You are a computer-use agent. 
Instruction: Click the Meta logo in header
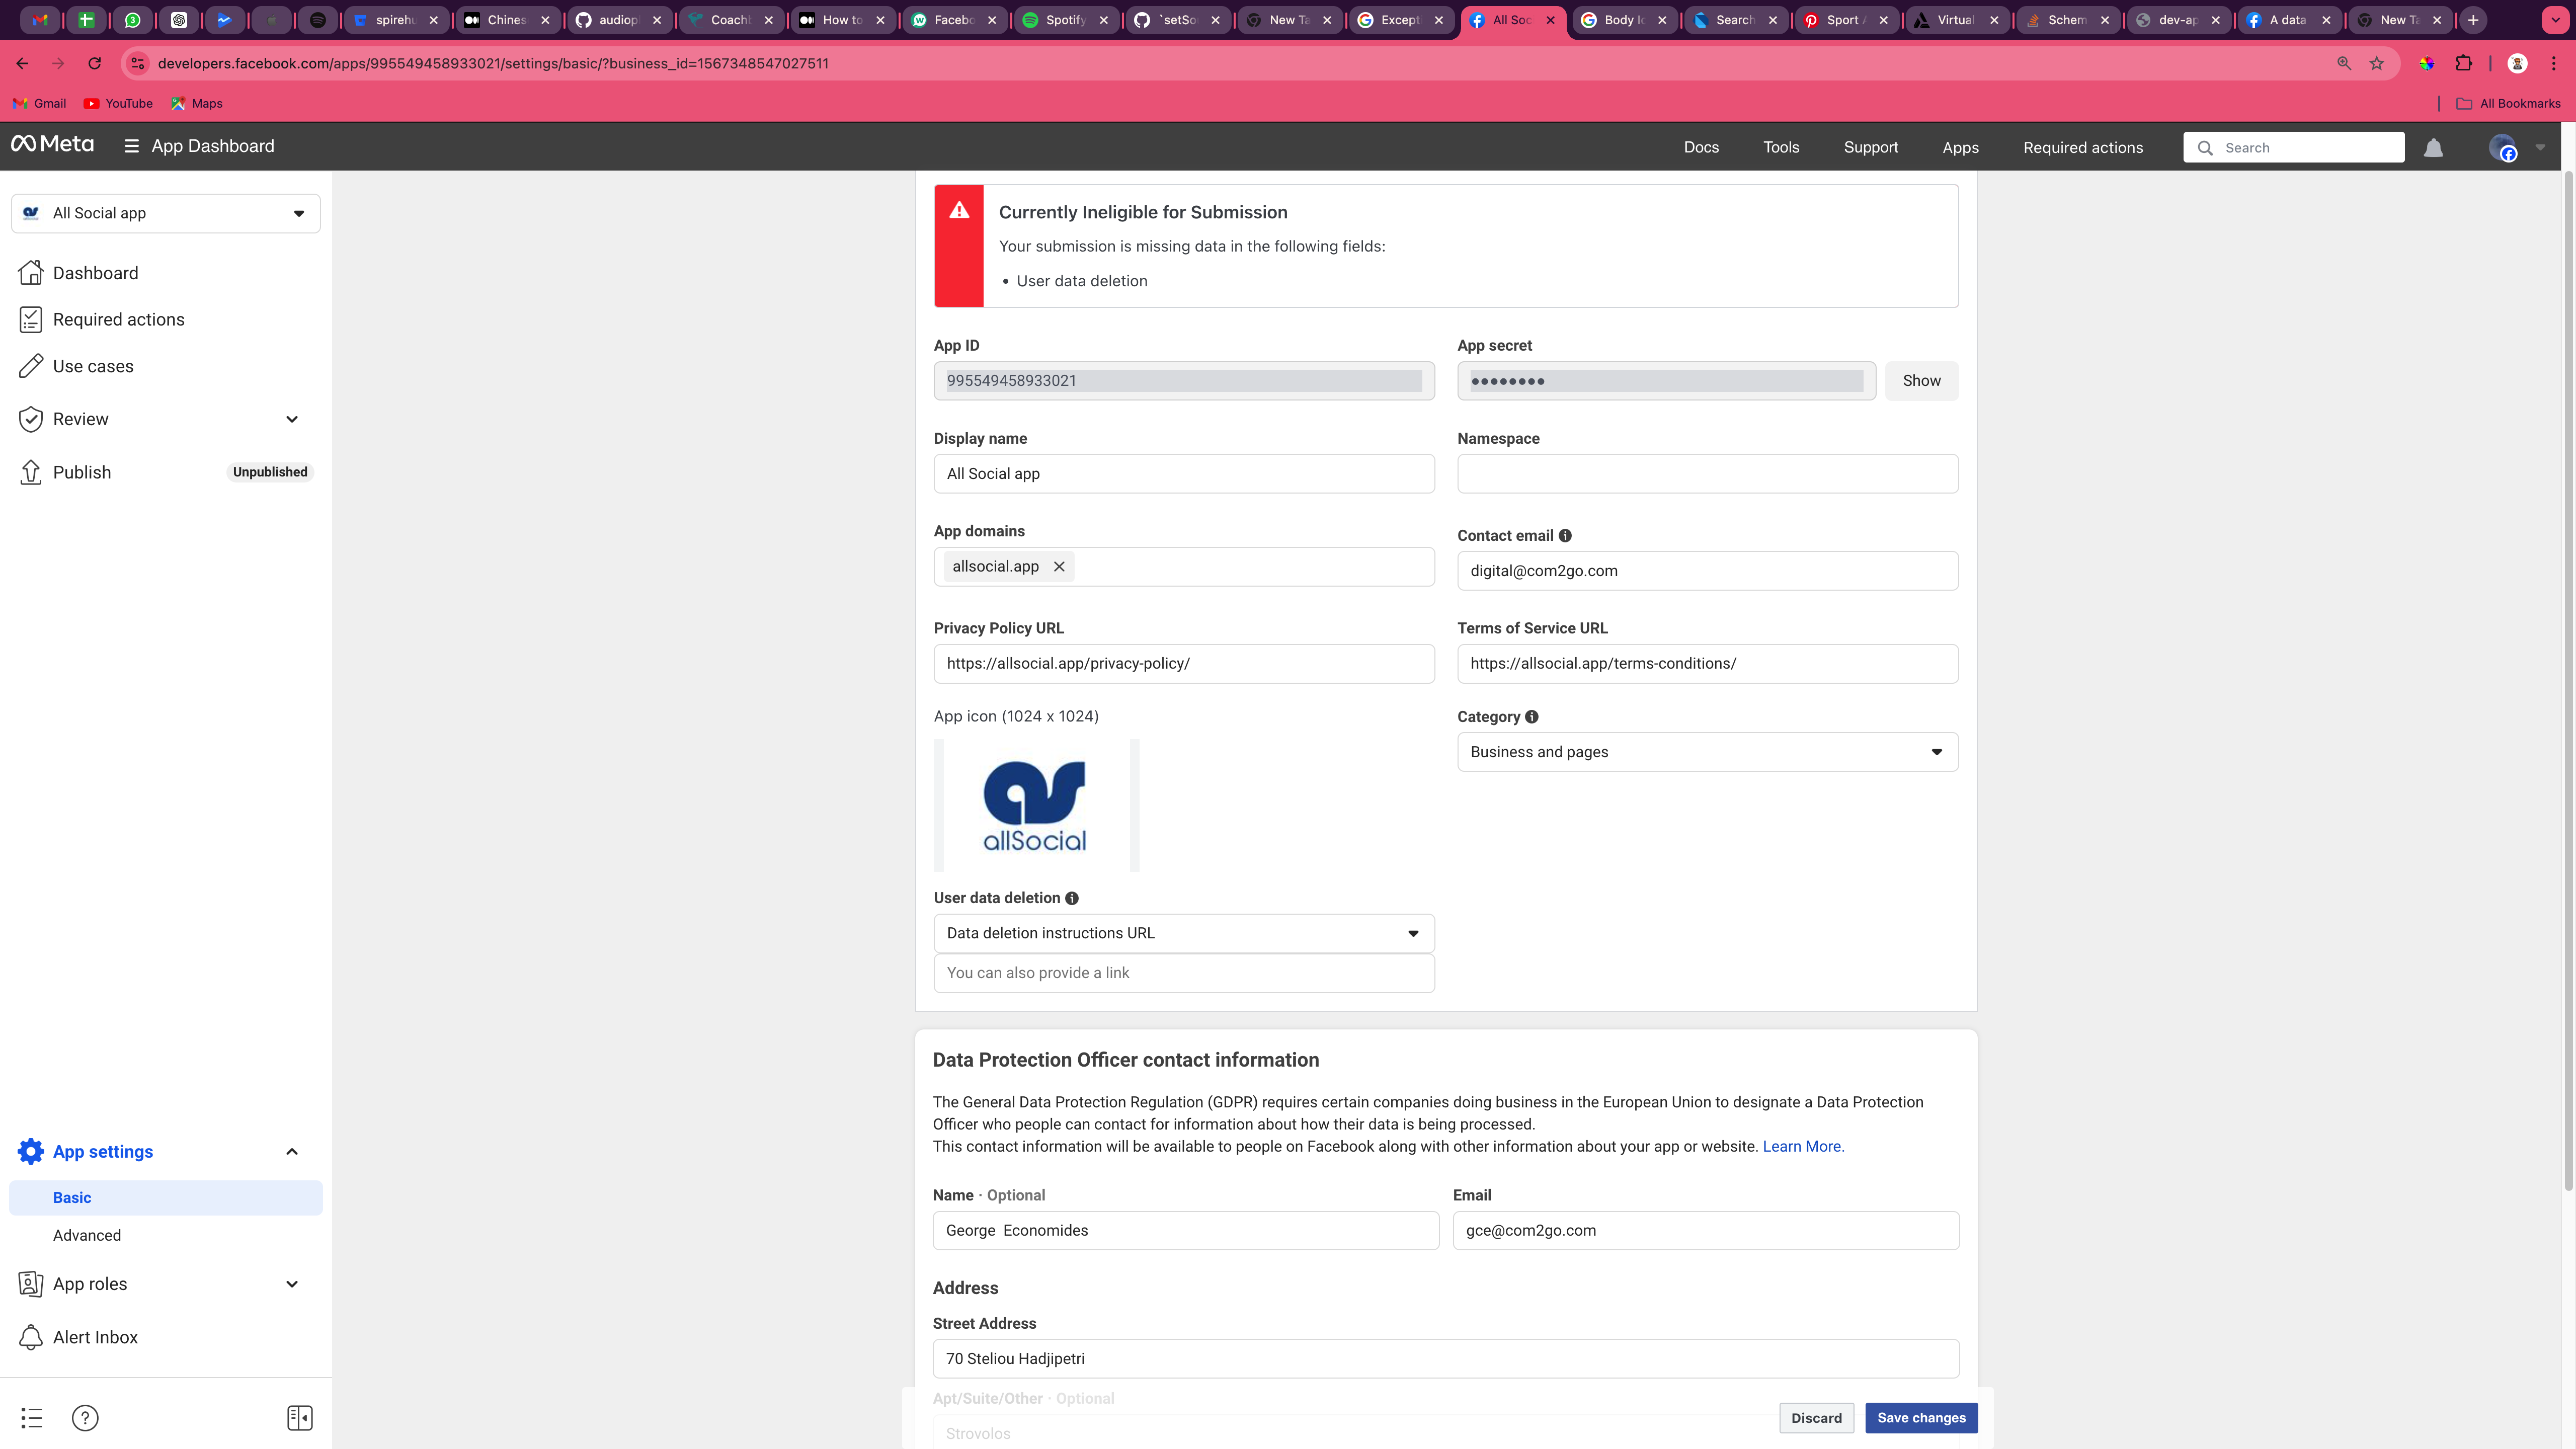(52, 145)
